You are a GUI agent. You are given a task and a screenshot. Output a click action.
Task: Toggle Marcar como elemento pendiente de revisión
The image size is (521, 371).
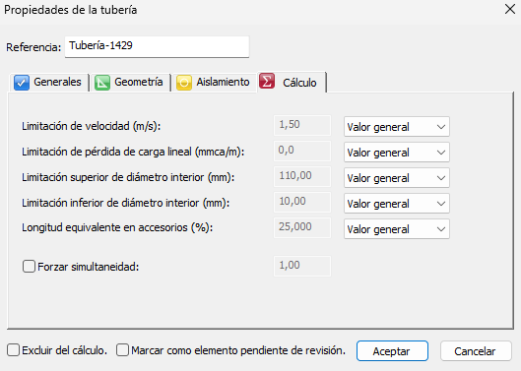[122, 350]
